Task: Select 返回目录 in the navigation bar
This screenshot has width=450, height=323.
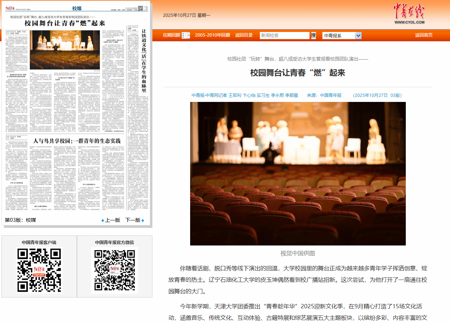Action: click(244, 35)
